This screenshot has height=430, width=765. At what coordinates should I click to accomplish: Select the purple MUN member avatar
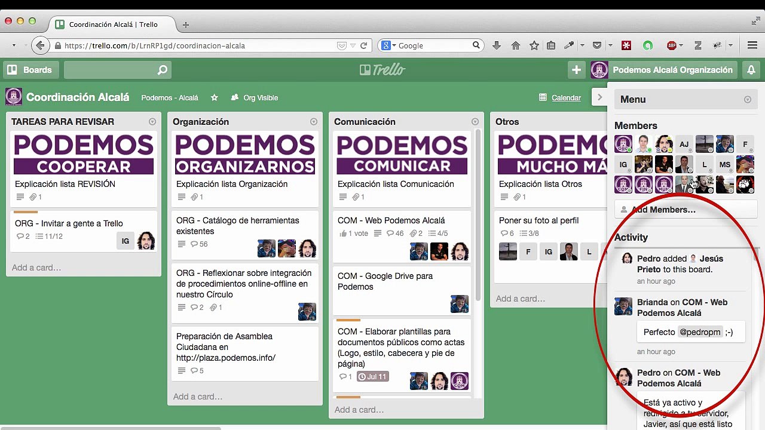pyautogui.click(x=664, y=185)
